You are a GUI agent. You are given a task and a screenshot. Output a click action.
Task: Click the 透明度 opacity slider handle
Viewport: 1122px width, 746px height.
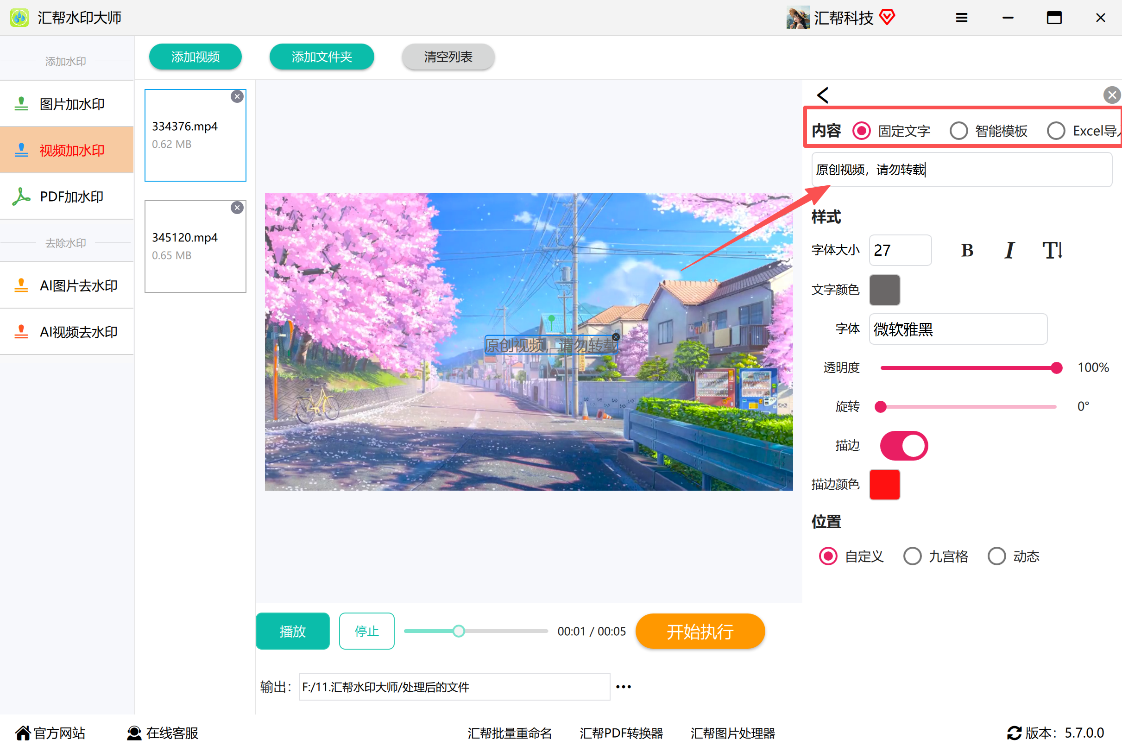click(1056, 368)
